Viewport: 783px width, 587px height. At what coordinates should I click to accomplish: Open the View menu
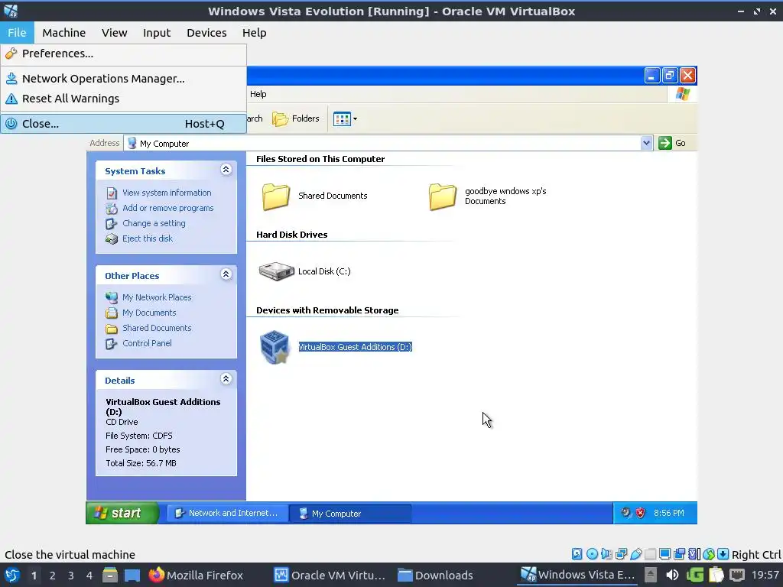click(115, 32)
